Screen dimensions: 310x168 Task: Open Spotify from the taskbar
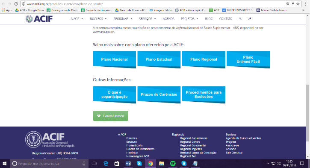[173, 163]
